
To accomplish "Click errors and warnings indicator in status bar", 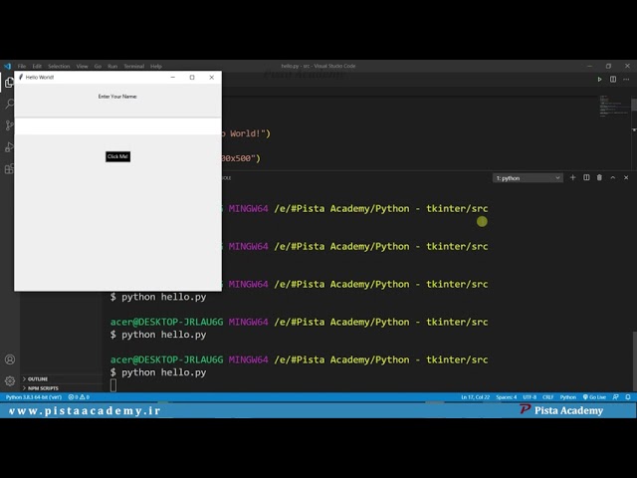I will point(79,397).
